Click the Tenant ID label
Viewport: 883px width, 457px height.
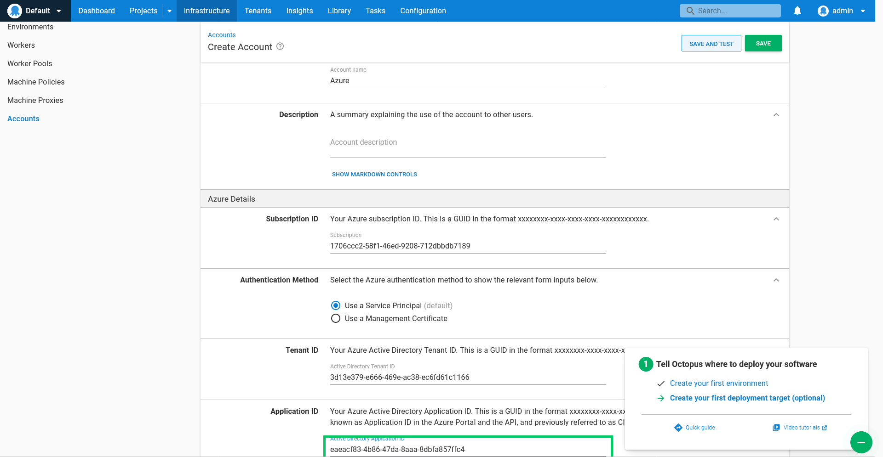click(302, 350)
